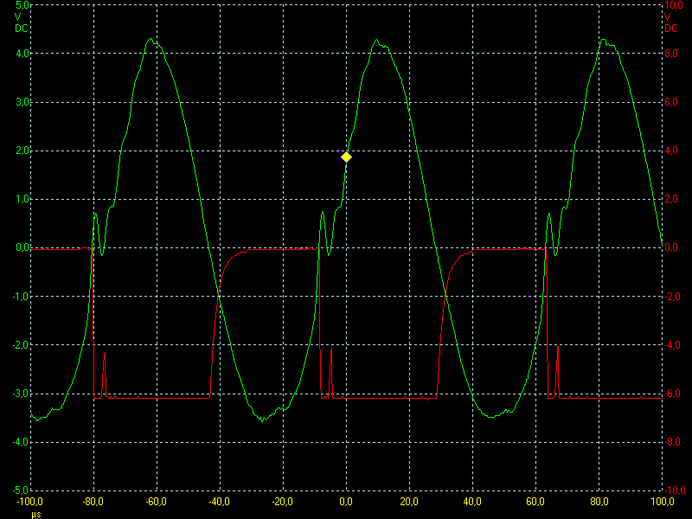Click the -100,0 time axis label
Screen dimensions: 692x519
pos(30,502)
